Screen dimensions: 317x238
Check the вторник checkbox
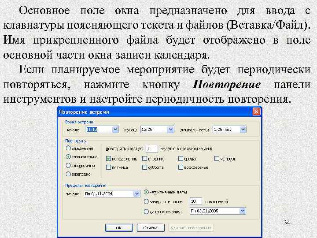coord(144,159)
